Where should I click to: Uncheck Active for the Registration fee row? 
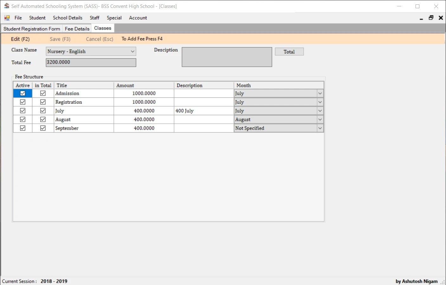pos(22,102)
